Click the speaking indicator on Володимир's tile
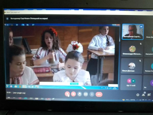 point(141,27)
